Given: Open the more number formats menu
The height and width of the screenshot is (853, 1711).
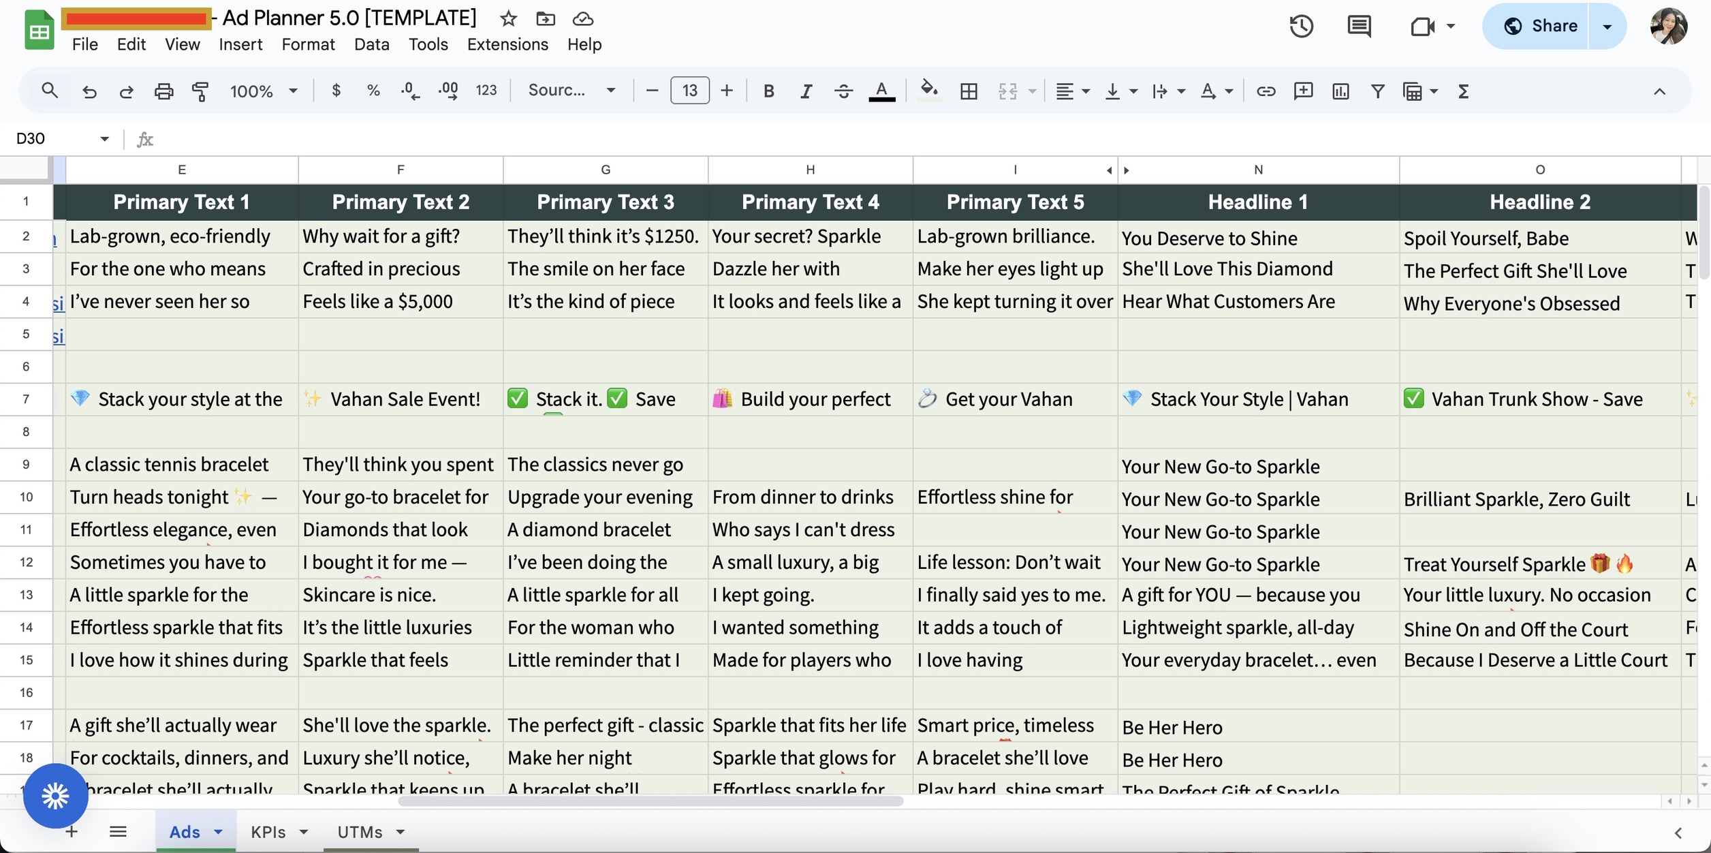Looking at the screenshot, I should point(486,91).
